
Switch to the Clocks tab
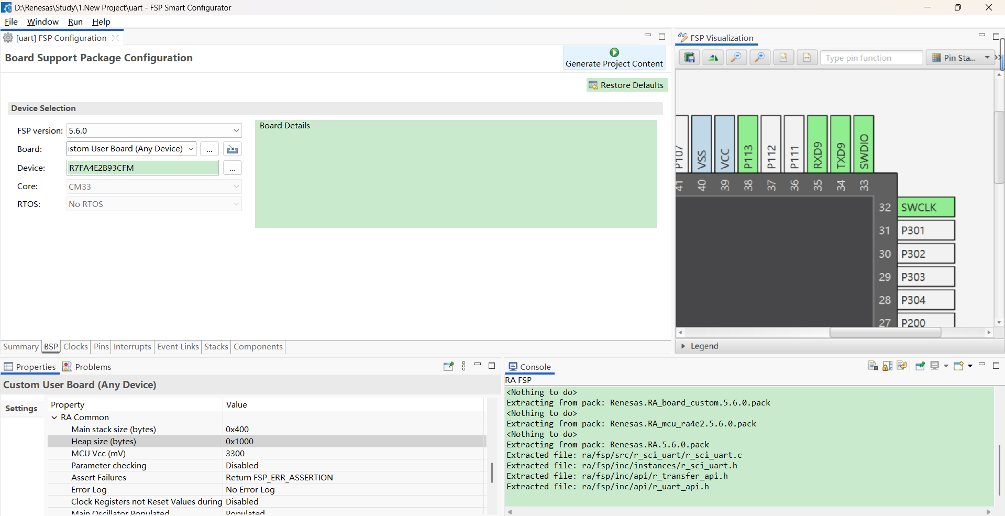(75, 347)
